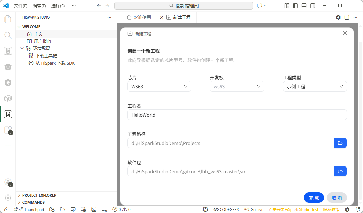Open the chat dropdown in the title bar

(265, 6)
